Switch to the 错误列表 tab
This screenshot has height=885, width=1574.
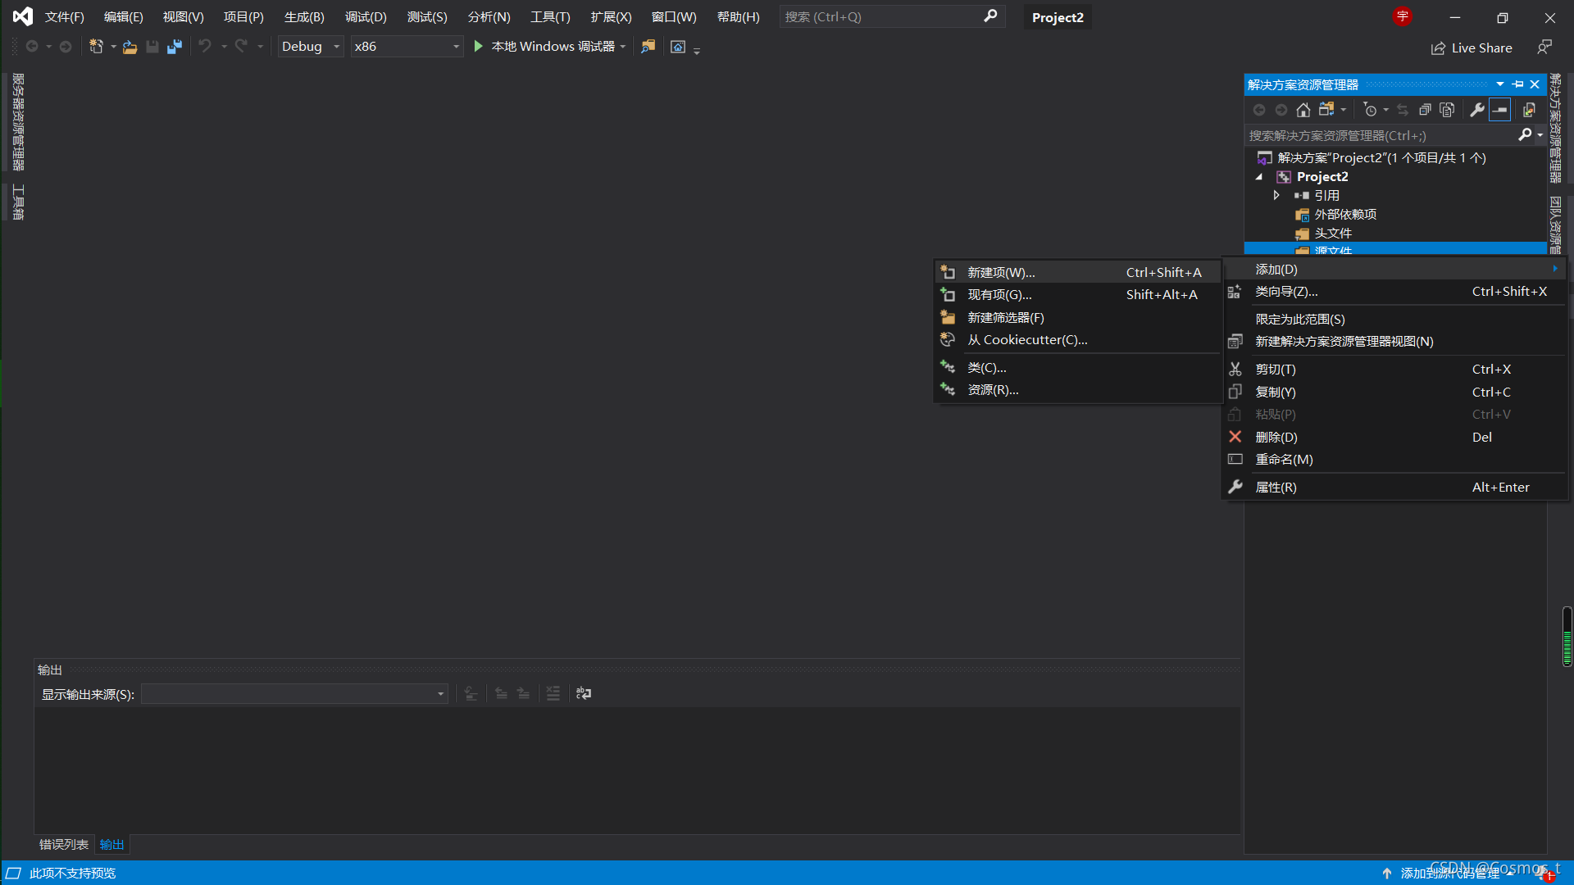click(x=64, y=844)
